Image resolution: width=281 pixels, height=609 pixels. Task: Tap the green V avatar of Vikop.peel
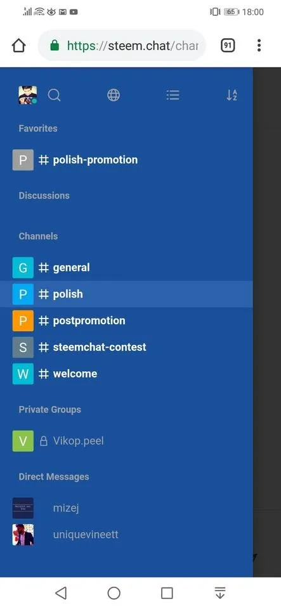point(23,441)
